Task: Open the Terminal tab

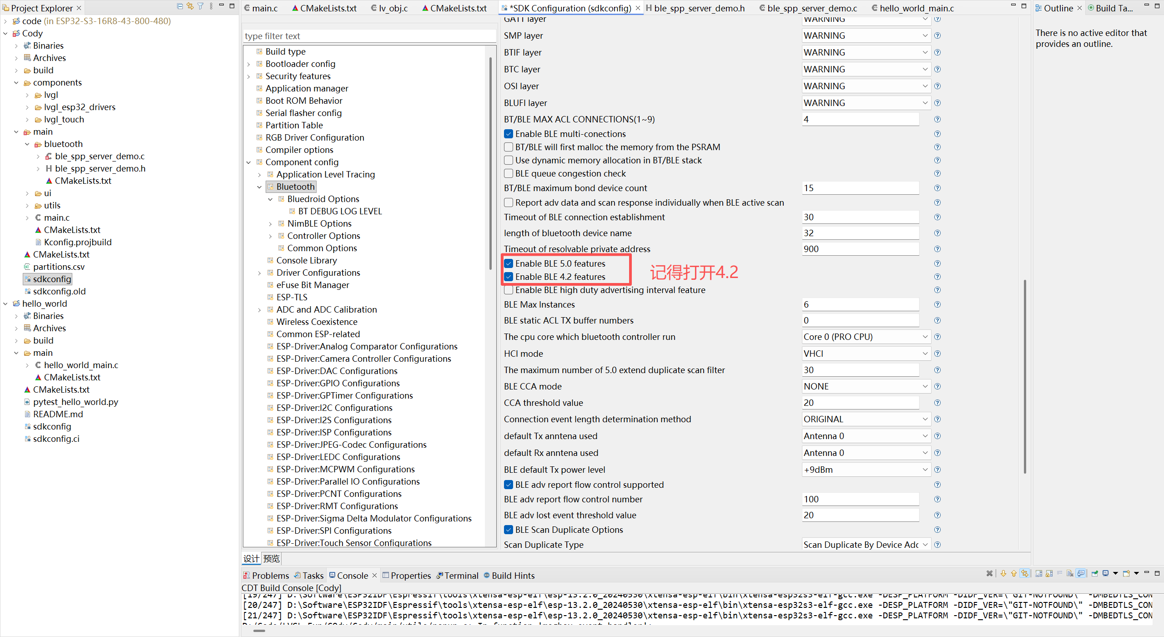Action: point(457,575)
